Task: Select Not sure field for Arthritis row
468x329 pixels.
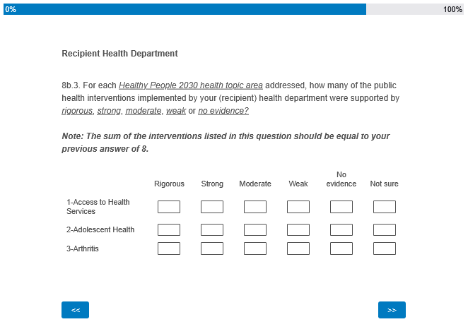Action: pyautogui.click(x=385, y=249)
